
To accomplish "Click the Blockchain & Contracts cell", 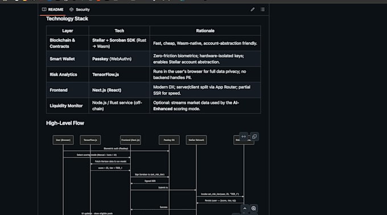I will 67,43.
